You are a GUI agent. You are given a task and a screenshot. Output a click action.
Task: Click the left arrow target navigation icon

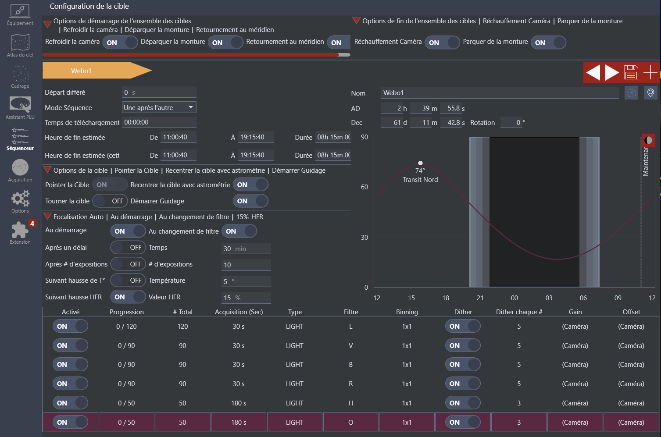tap(593, 72)
